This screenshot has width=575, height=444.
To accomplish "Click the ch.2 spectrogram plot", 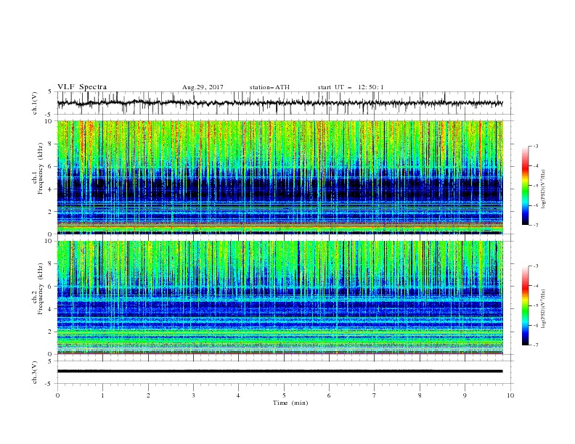I will point(280,297).
